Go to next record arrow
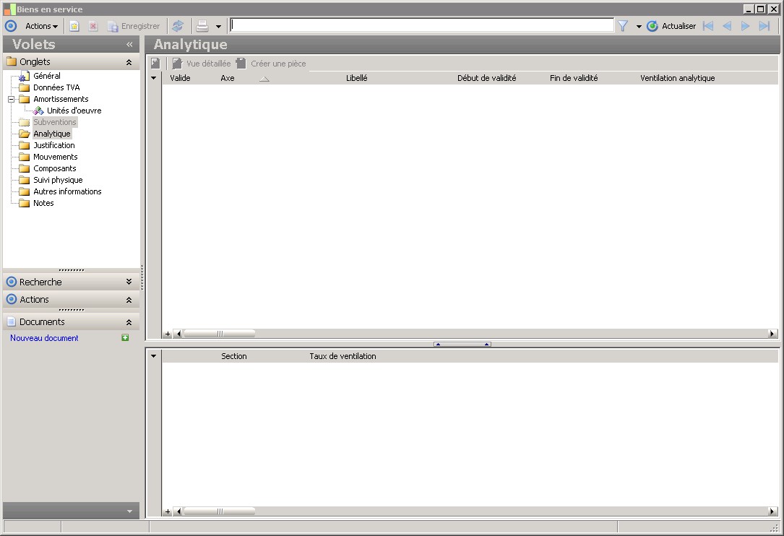Screen dimensions: 784x536 tap(745, 26)
